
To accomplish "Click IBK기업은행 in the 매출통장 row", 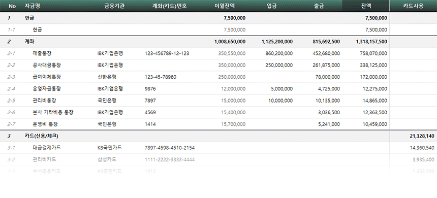I will [110, 53].
